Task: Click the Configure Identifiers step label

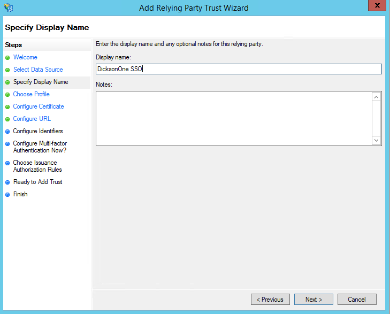Action: [38, 131]
